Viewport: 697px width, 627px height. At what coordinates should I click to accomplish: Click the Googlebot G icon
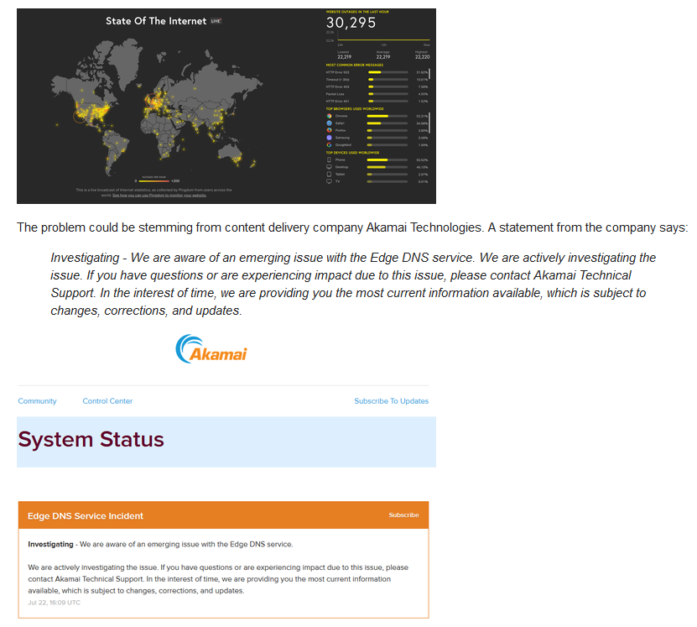coord(329,145)
